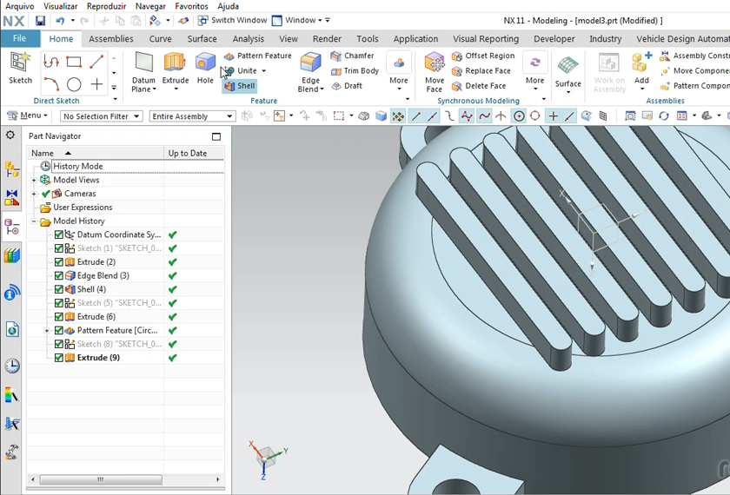Click the Extrude tool icon in ribbon

pos(175,63)
